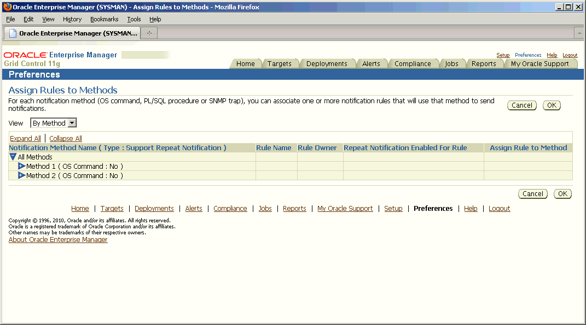Minimize the Firefox window
Screen dimensions: 586x325
pyautogui.click(x=559, y=7)
